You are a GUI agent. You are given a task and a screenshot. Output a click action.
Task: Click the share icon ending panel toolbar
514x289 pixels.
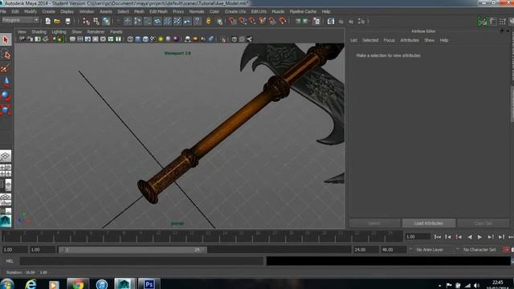(250, 39)
